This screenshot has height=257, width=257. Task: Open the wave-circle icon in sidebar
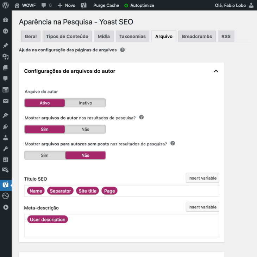pos(6,196)
